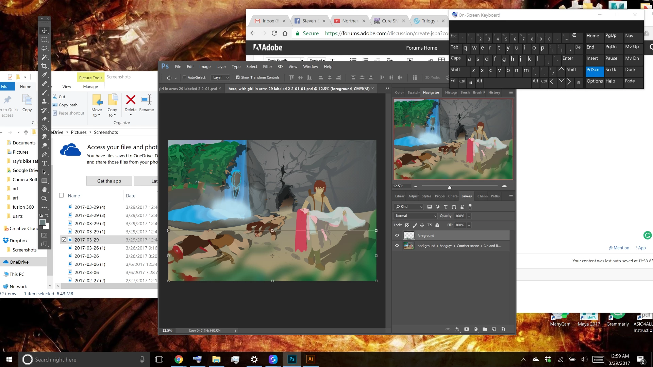Click the Navigator zoom slider handle
This screenshot has height=367, width=653.
450,187
